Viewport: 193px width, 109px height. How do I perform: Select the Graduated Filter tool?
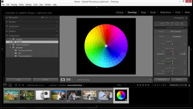pyautogui.click(x=172, y=24)
